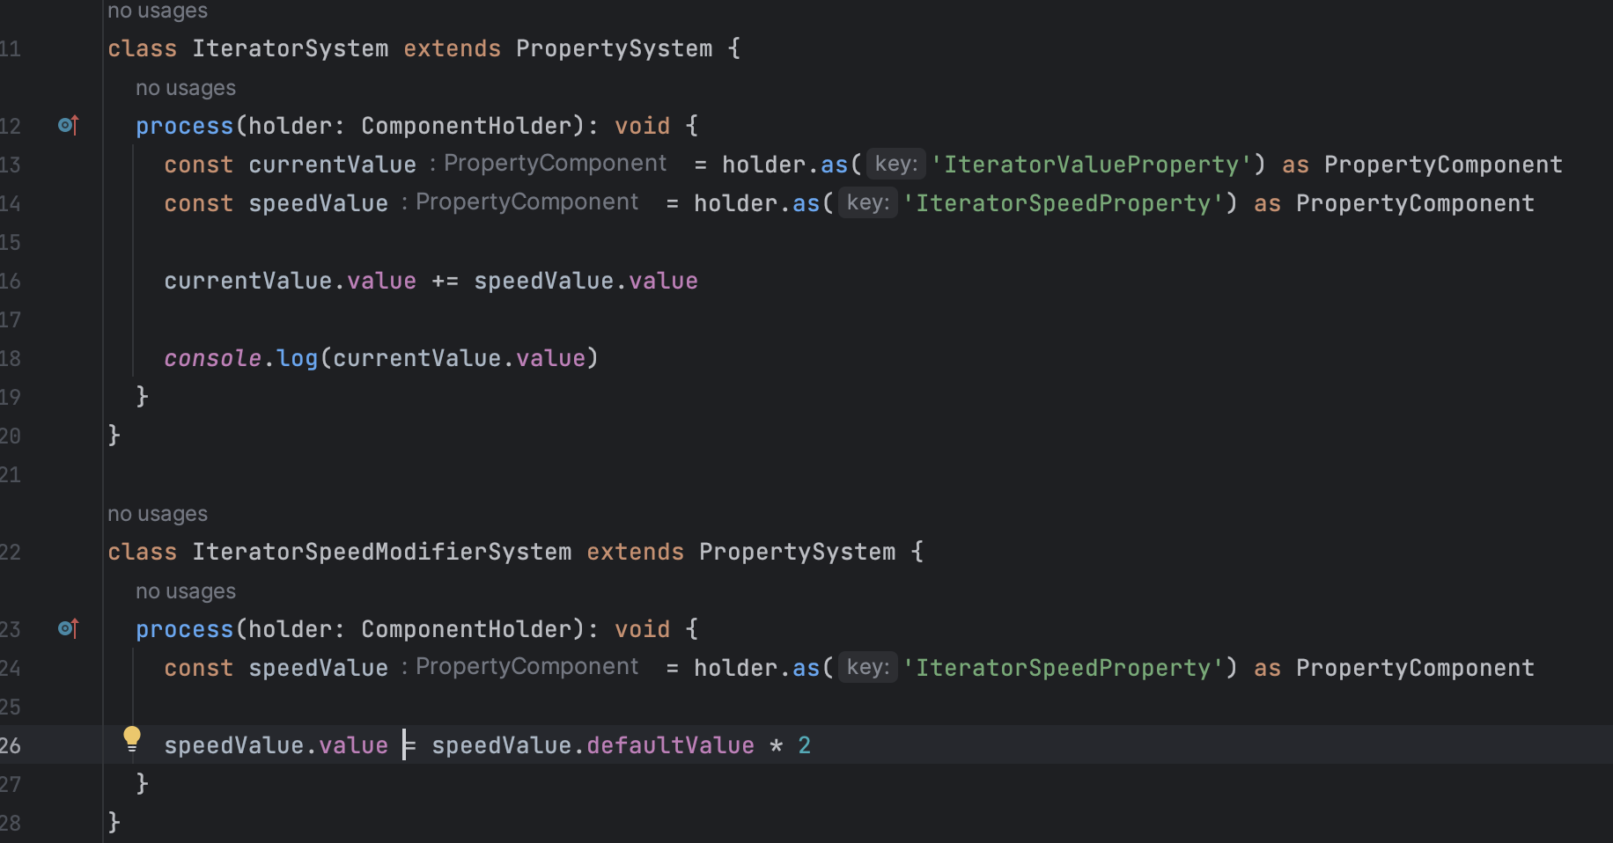
Task: Click PropertySystem in IteratorSpeedModifierSystem declaration
Action: (x=797, y=552)
